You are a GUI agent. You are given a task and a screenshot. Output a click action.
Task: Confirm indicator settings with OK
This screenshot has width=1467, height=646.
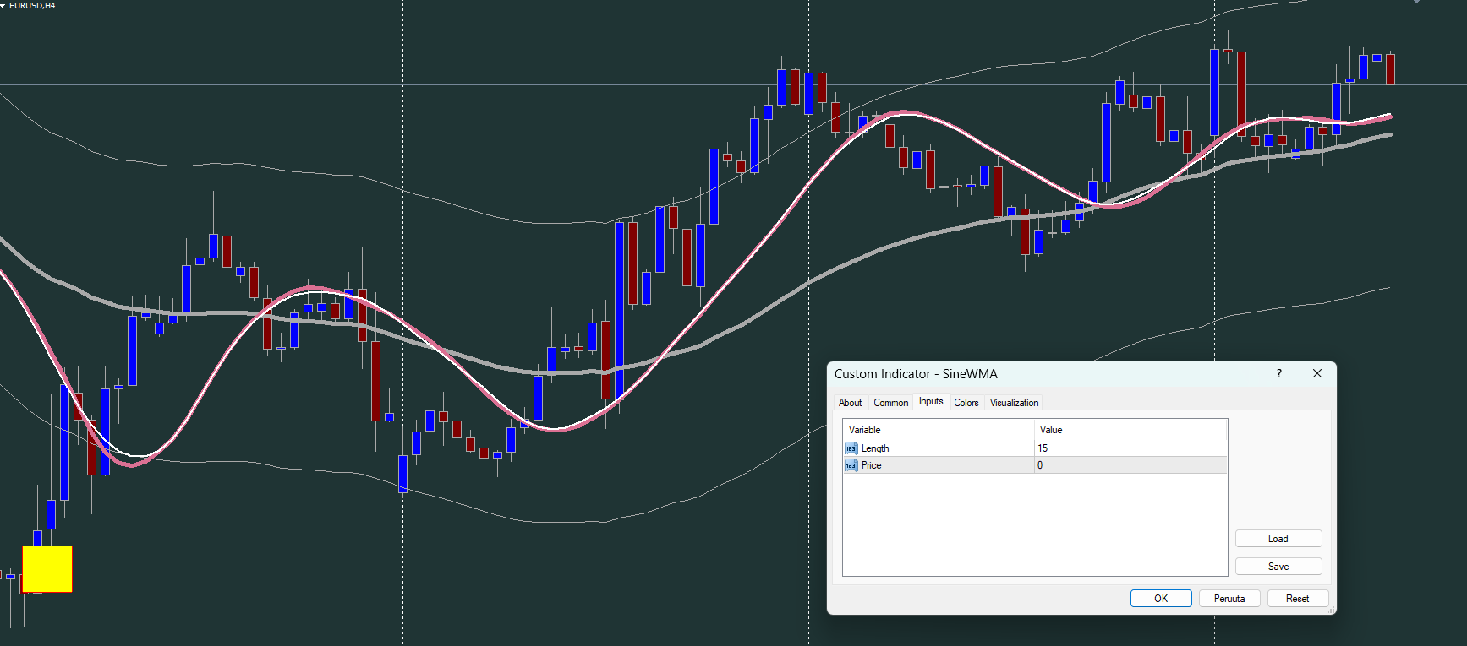(1161, 599)
